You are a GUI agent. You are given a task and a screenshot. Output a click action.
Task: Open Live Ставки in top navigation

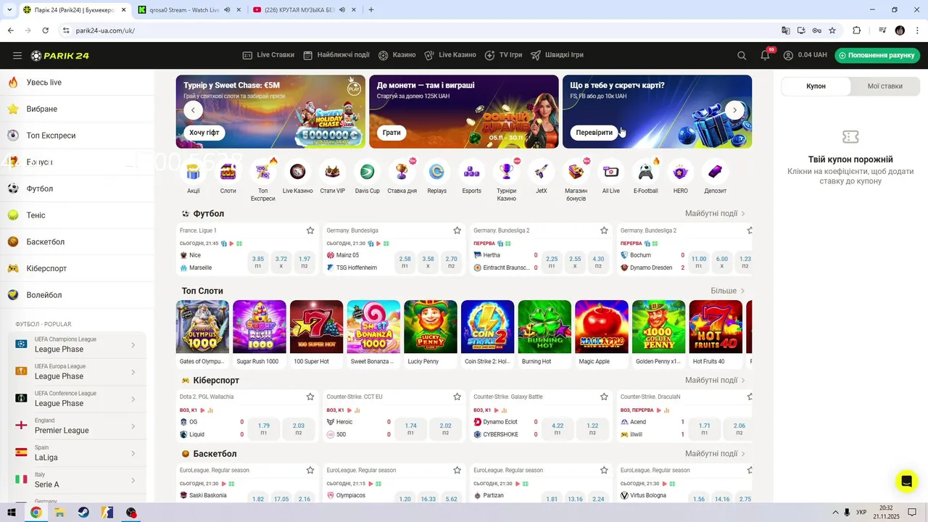pos(268,55)
